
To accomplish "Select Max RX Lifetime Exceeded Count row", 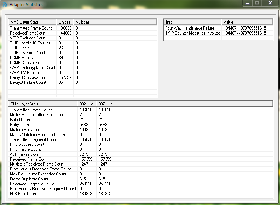I will [x=141, y=174].
